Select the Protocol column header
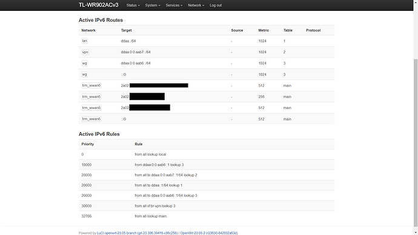 (x=313, y=30)
